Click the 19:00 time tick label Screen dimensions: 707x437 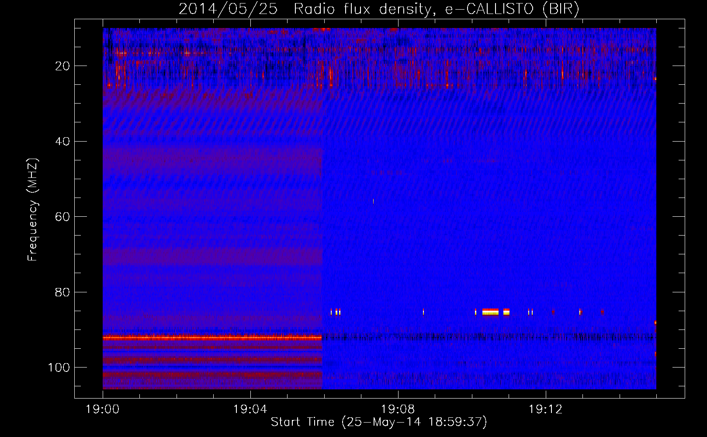103,409
